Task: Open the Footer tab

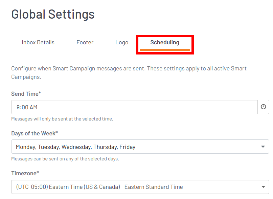Action: [85, 43]
